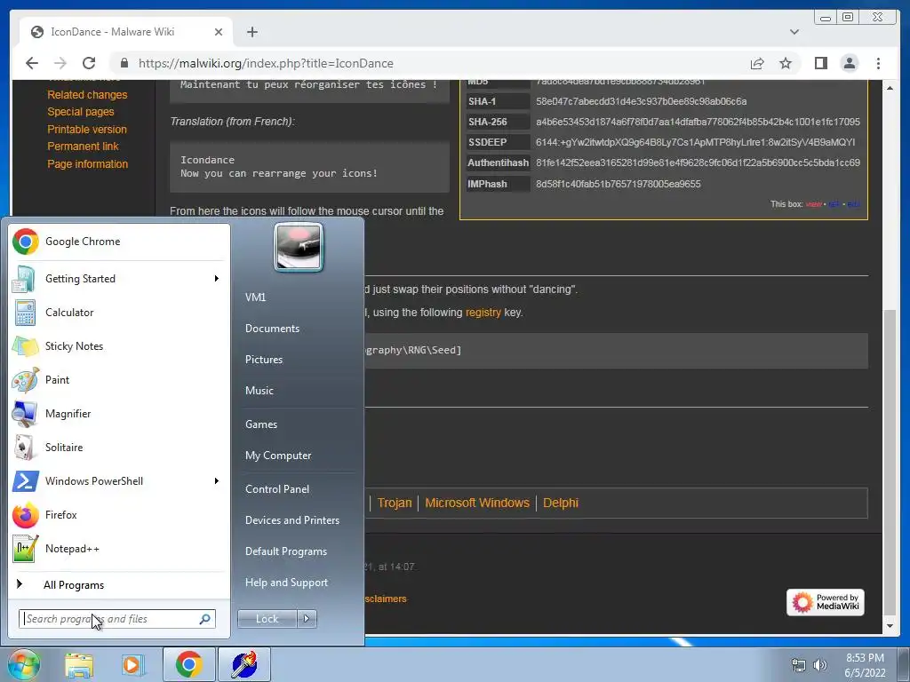Open Windows Media Player taskbar icon
This screenshot has height=682, width=910.
pyautogui.click(x=133, y=664)
